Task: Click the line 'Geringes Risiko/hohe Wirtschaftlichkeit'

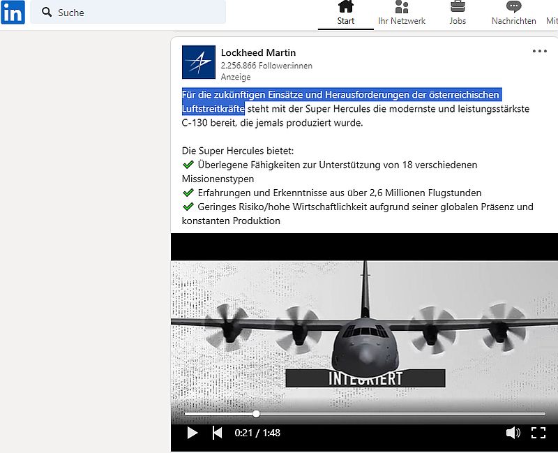Action: tap(282, 207)
